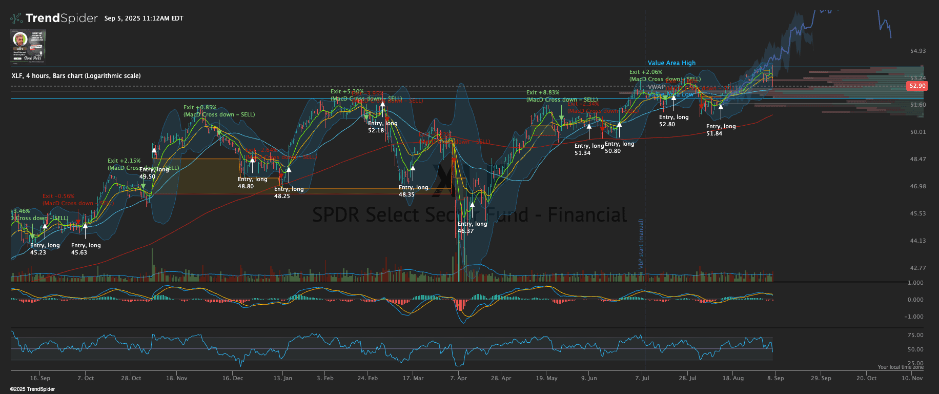Click the RSI 75.00 scale value
Image resolution: width=939 pixels, height=394 pixels.
click(915, 335)
